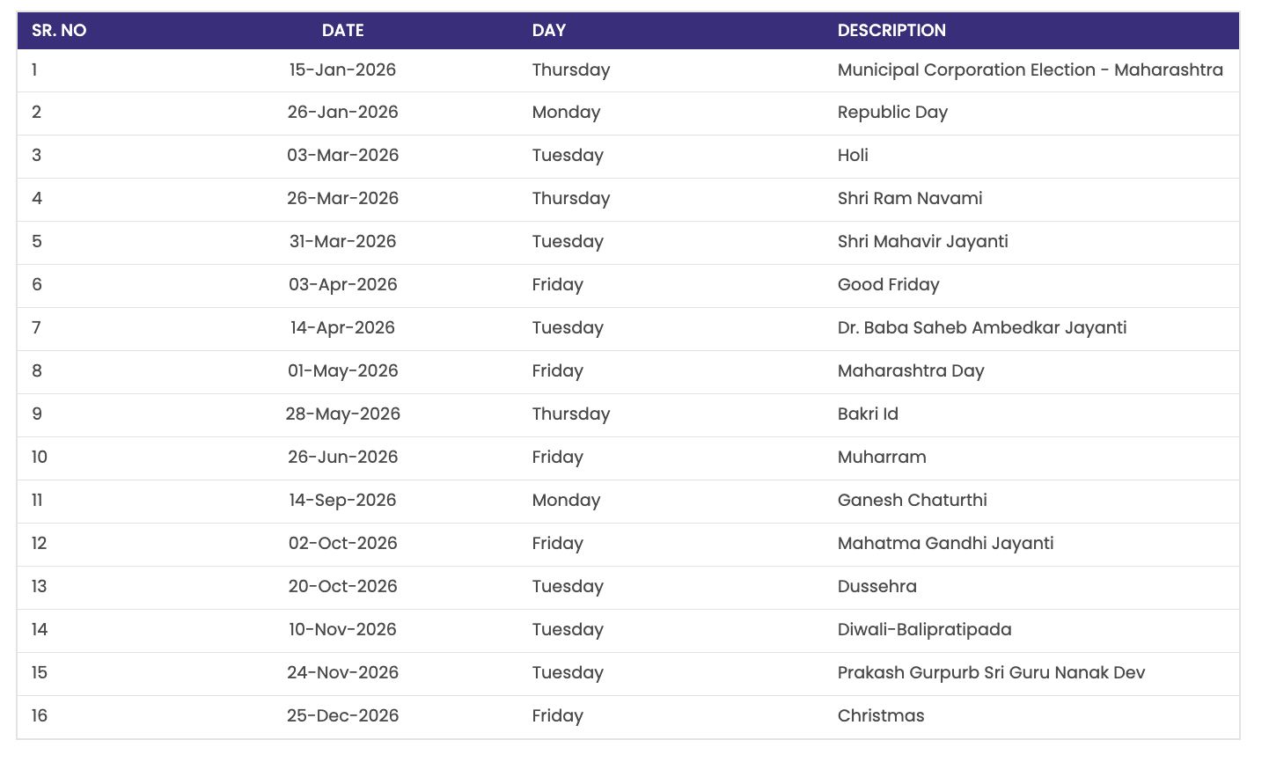Click the 03-Mar-2026 date cell
The width and height of the screenshot is (1269, 762).
(x=342, y=155)
